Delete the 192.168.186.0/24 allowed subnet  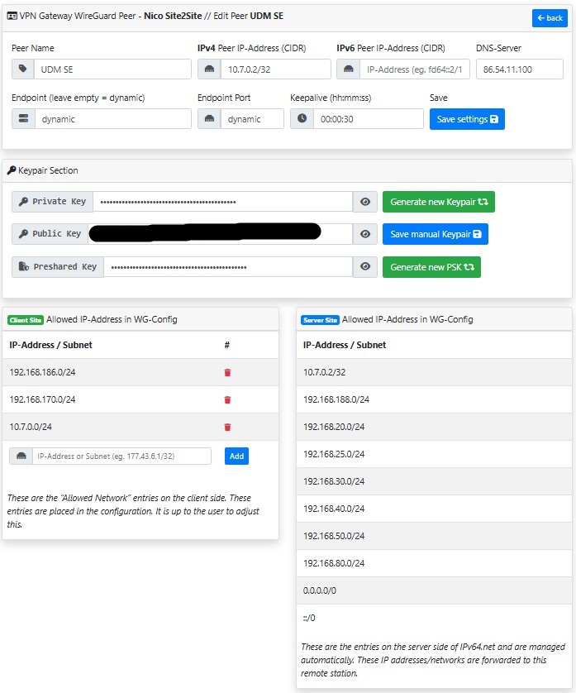click(x=228, y=373)
